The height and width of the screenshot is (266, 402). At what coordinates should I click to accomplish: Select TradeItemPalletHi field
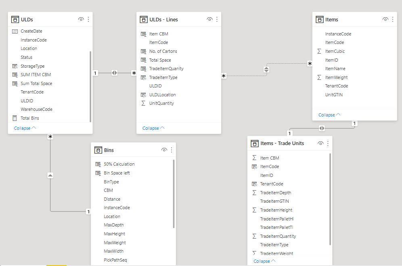tap(277, 219)
